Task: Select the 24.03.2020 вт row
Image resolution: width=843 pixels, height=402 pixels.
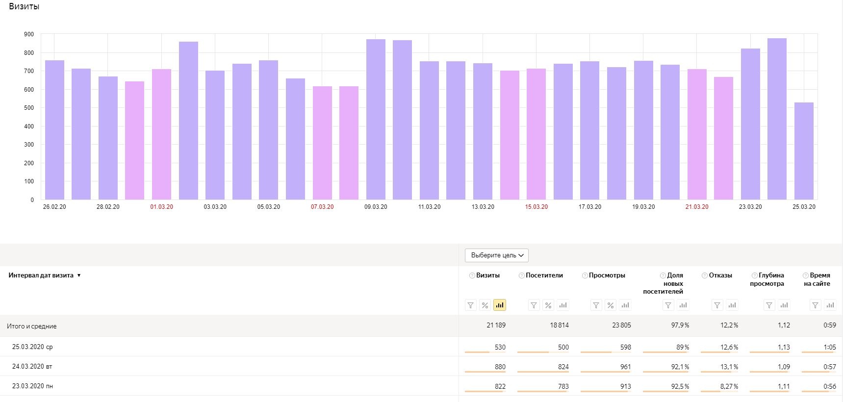Action: coord(32,366)
